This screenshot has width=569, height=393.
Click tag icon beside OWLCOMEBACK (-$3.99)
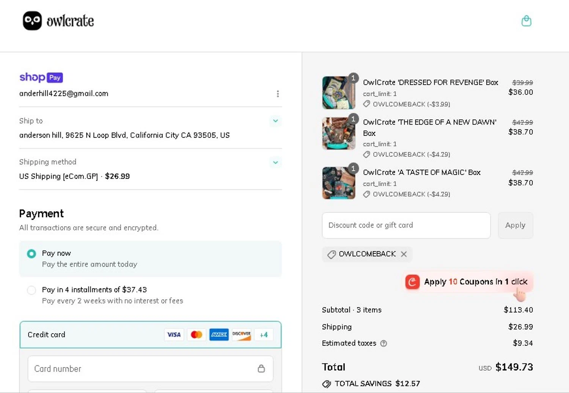366,104
